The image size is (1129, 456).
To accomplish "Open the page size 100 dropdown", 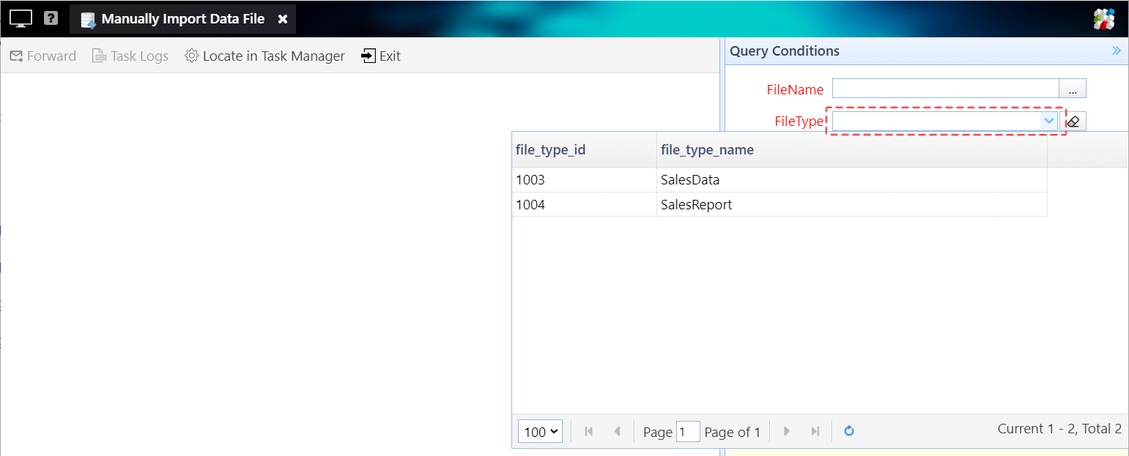I will [x=540, y=432].
